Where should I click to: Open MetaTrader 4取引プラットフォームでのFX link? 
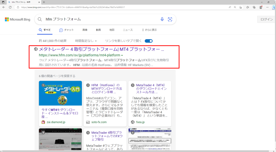tap(107, 136)
